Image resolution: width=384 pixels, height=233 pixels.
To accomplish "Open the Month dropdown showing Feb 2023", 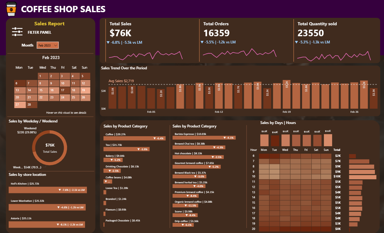I will 48,45.
